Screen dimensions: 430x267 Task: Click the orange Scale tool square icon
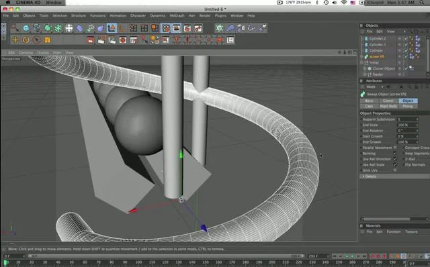tap(48, 40)
